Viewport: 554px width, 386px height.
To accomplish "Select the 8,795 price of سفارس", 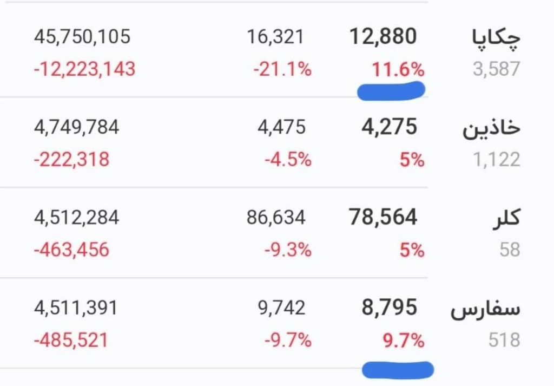I will click(x=390, y=307).
